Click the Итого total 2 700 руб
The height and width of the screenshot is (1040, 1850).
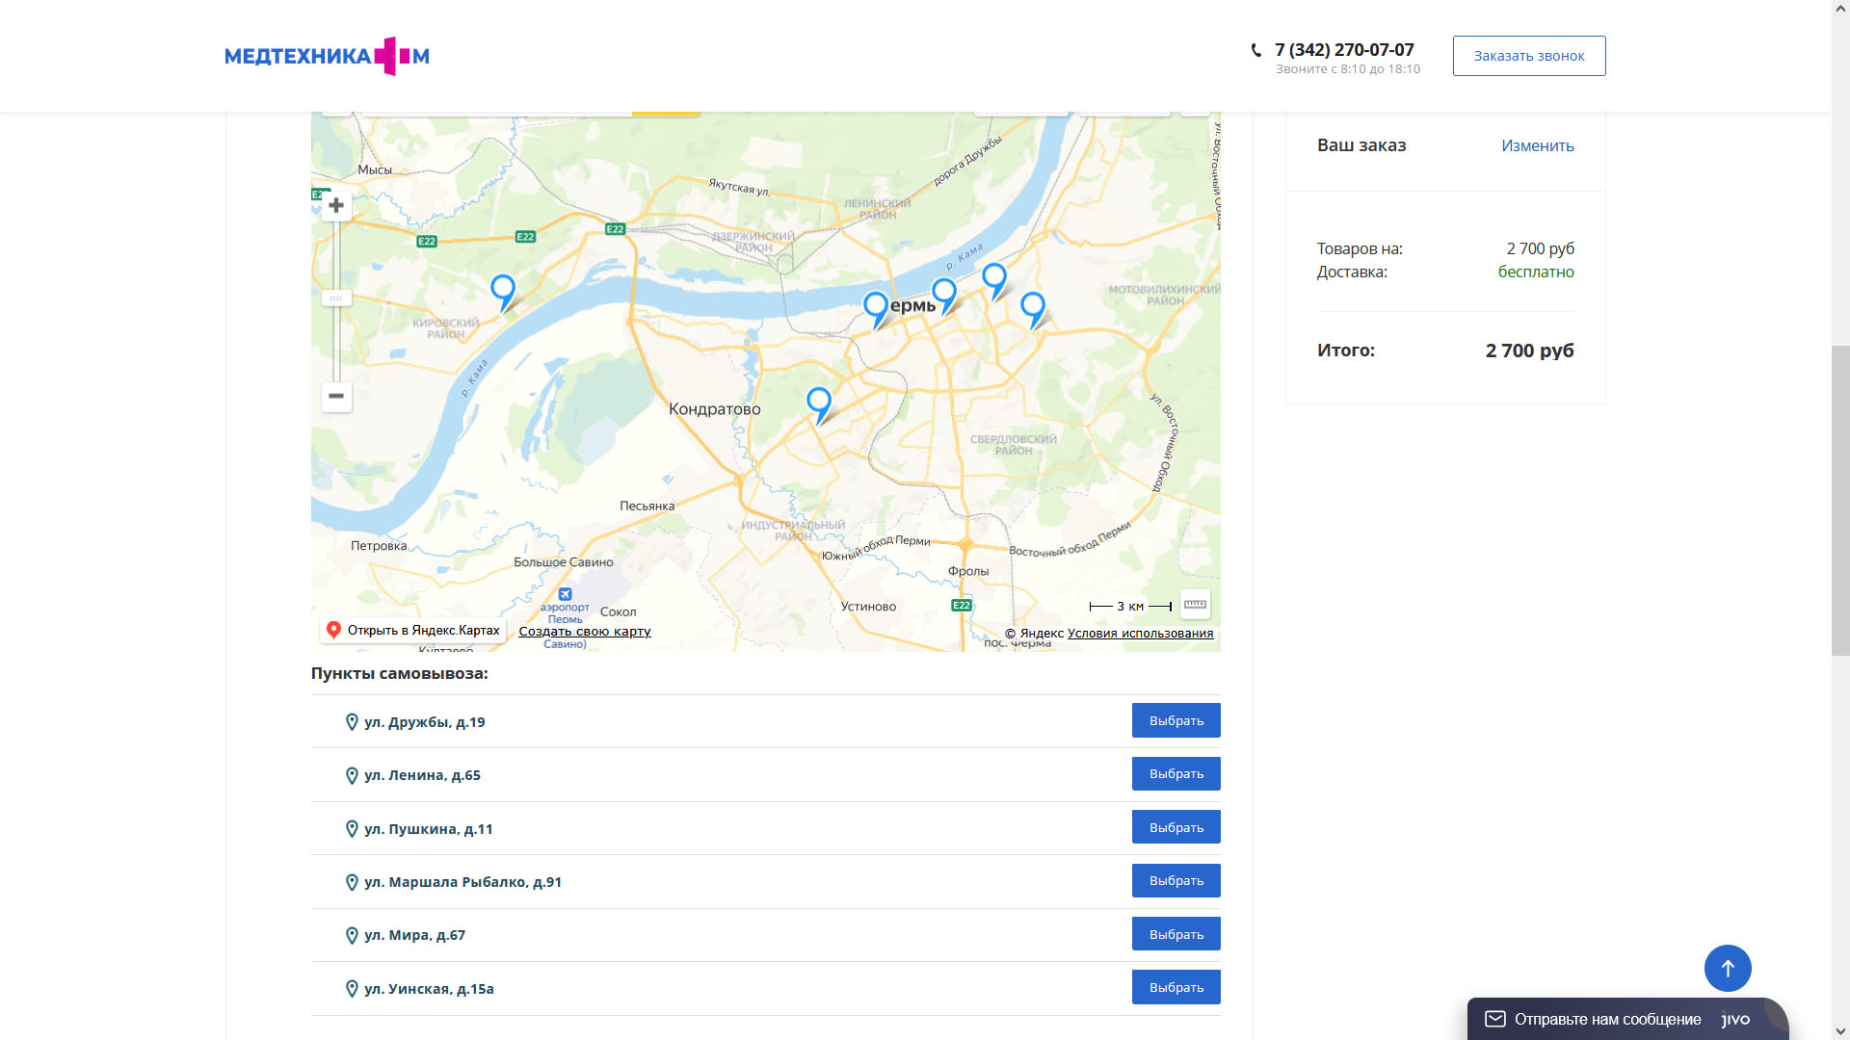coord(1529,351)
